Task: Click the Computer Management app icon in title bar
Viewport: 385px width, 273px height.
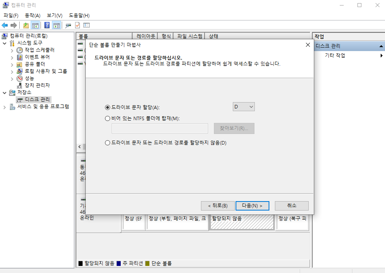Action: pyautogui.click(x=6, y=5)
